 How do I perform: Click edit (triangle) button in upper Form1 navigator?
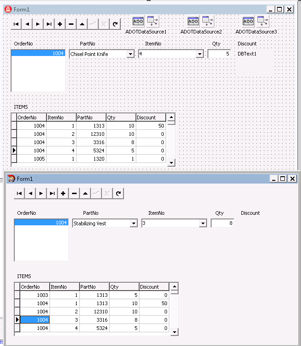[x=82, y=24]
